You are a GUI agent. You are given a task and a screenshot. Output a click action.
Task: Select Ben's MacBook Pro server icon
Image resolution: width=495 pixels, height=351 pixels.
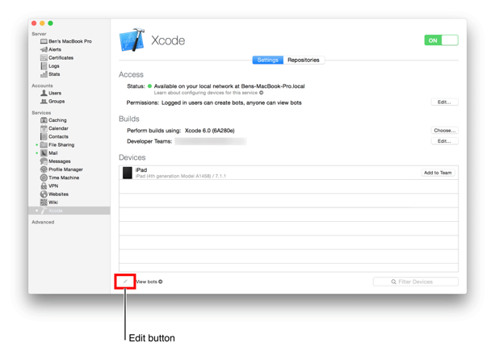(44, 41)
